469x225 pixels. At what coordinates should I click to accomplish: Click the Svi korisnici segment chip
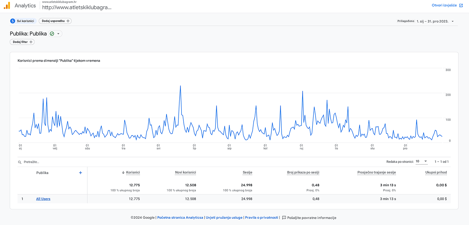pos(23,21)
